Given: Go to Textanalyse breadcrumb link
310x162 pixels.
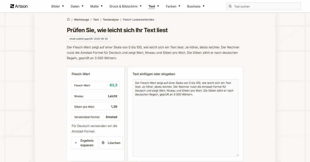Looking at the screenshot, I should tap(111, 20).
